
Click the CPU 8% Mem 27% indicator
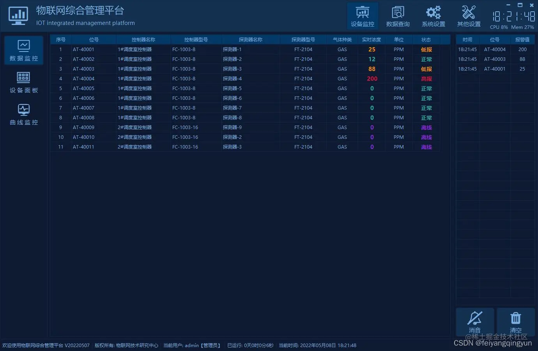[x=512, y=27]
